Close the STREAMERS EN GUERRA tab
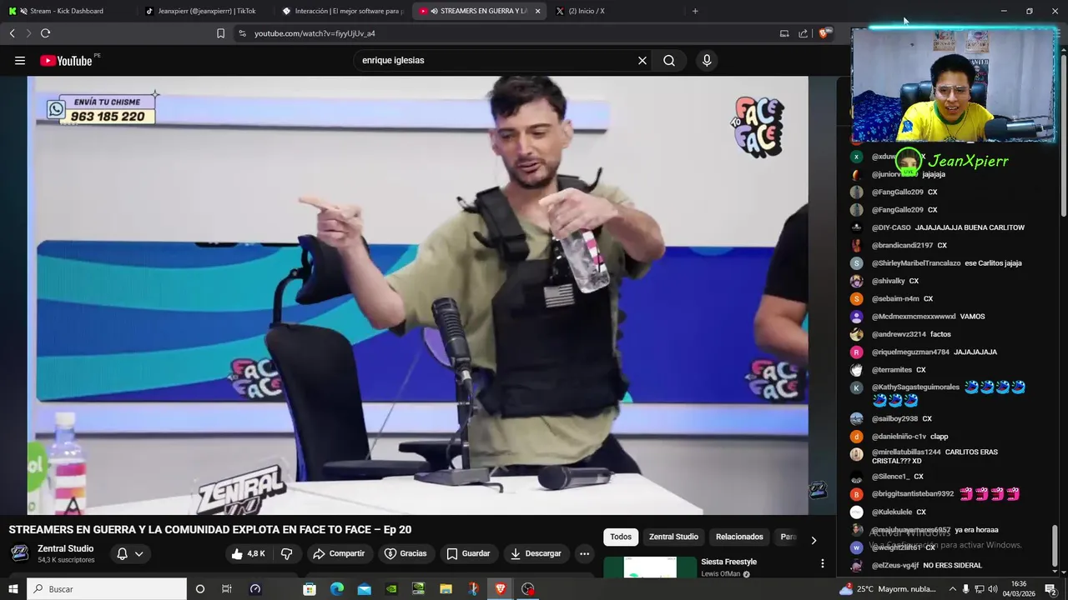The height and width of the screenshot is (600, 1068). coord(537,11)
